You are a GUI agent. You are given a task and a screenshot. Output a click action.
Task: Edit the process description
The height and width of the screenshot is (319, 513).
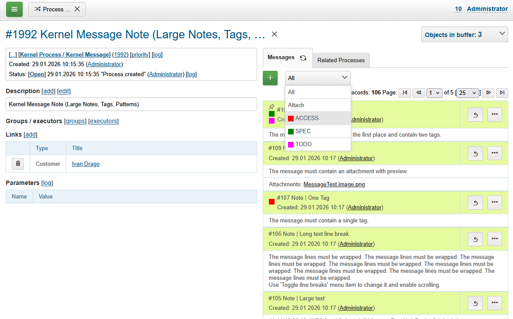tap(64, 91)
